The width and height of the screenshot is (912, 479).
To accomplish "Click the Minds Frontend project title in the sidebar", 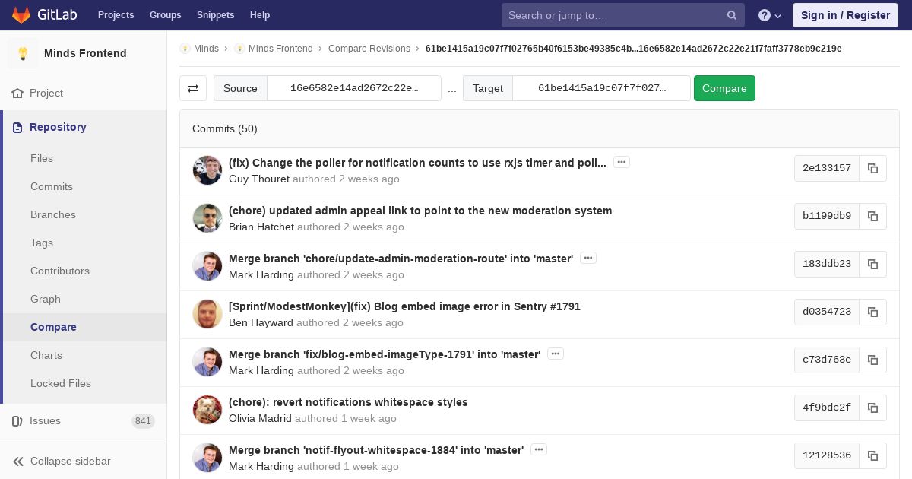I will click(85, 53).
